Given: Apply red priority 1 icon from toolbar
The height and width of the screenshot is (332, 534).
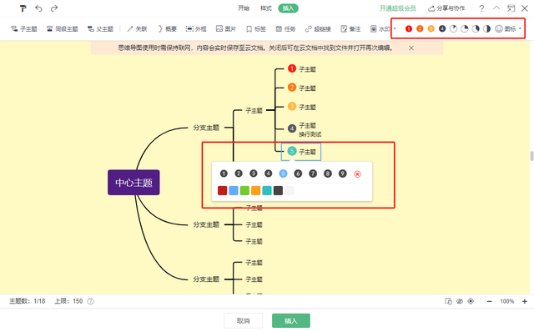Looking at the screenshot, I should pyautogui.click(x=409, y=29).
